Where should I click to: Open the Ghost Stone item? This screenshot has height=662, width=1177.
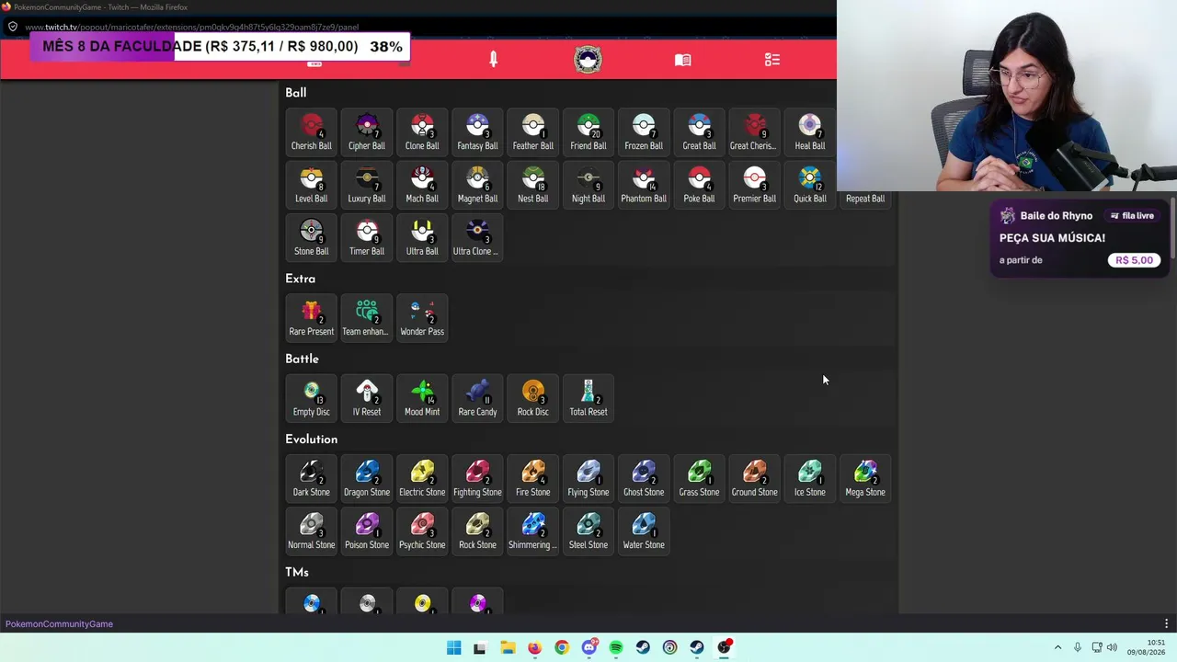coord(644,478)
